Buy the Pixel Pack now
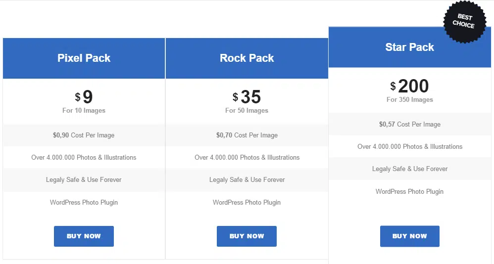 pos(84,236)
